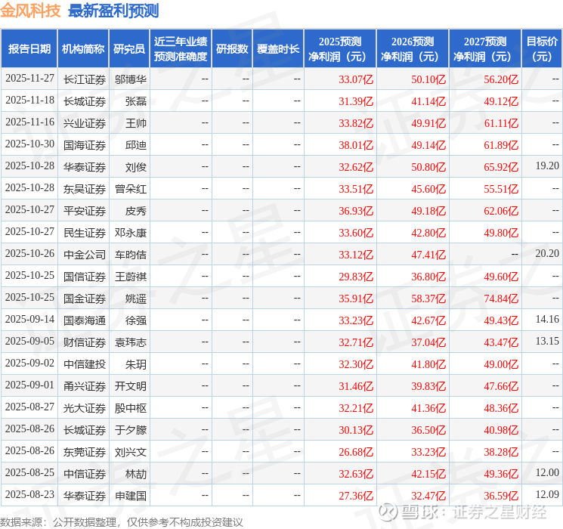Click 2027 forecast 61.11亿
The height and width of the screenshot is (529, 563).
coord(501,123)
